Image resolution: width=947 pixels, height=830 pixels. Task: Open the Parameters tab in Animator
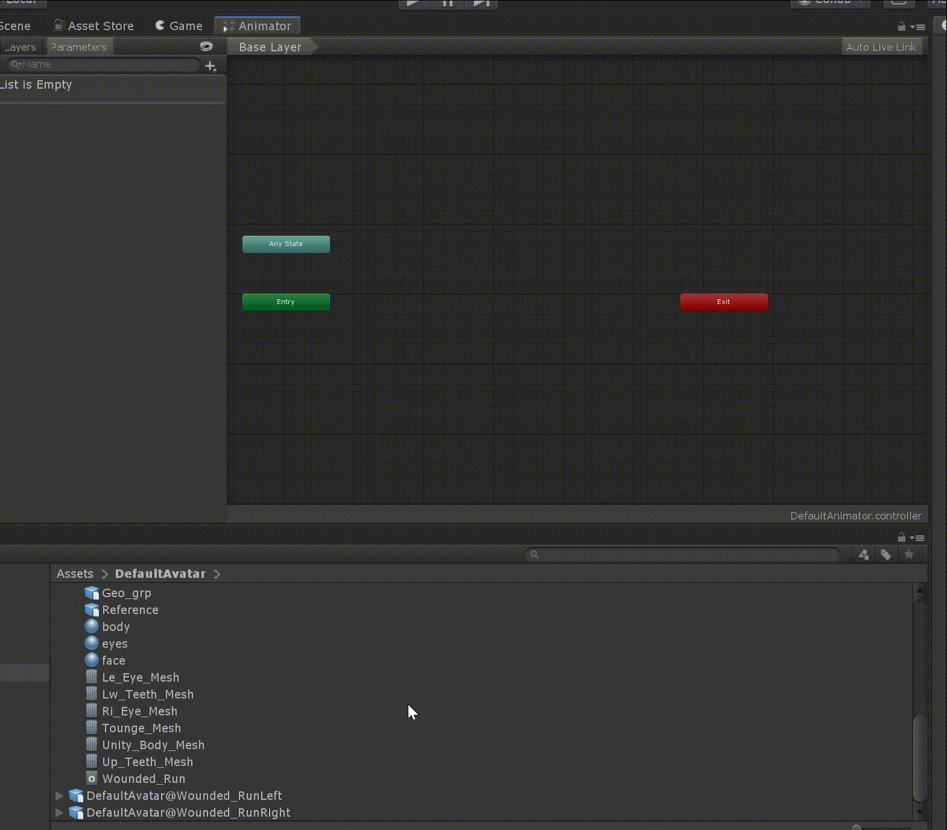[x=79, y=47]
